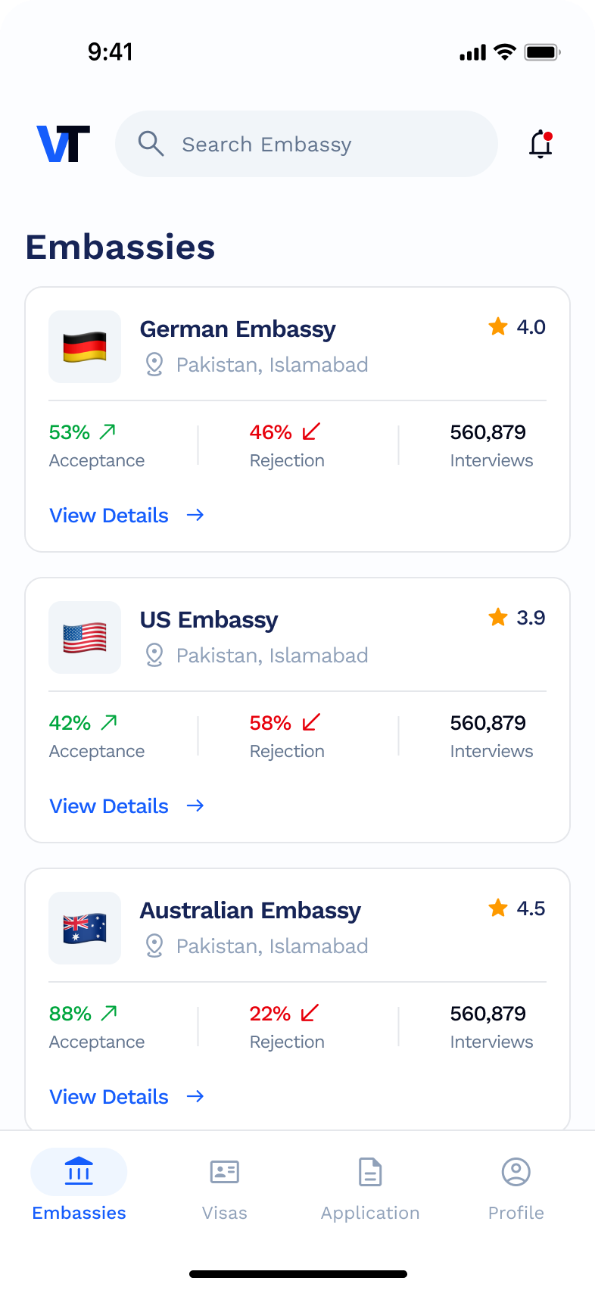Click the location pin beside German Embassy

click(x=154, y=364)
